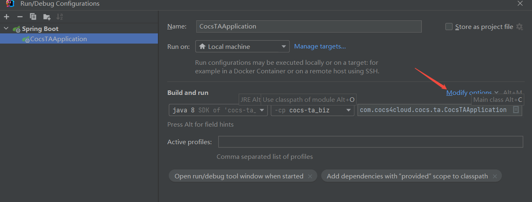
Task: Open the -cp cocs-ta_biz classpath dropdown
Action: (313, 110)
